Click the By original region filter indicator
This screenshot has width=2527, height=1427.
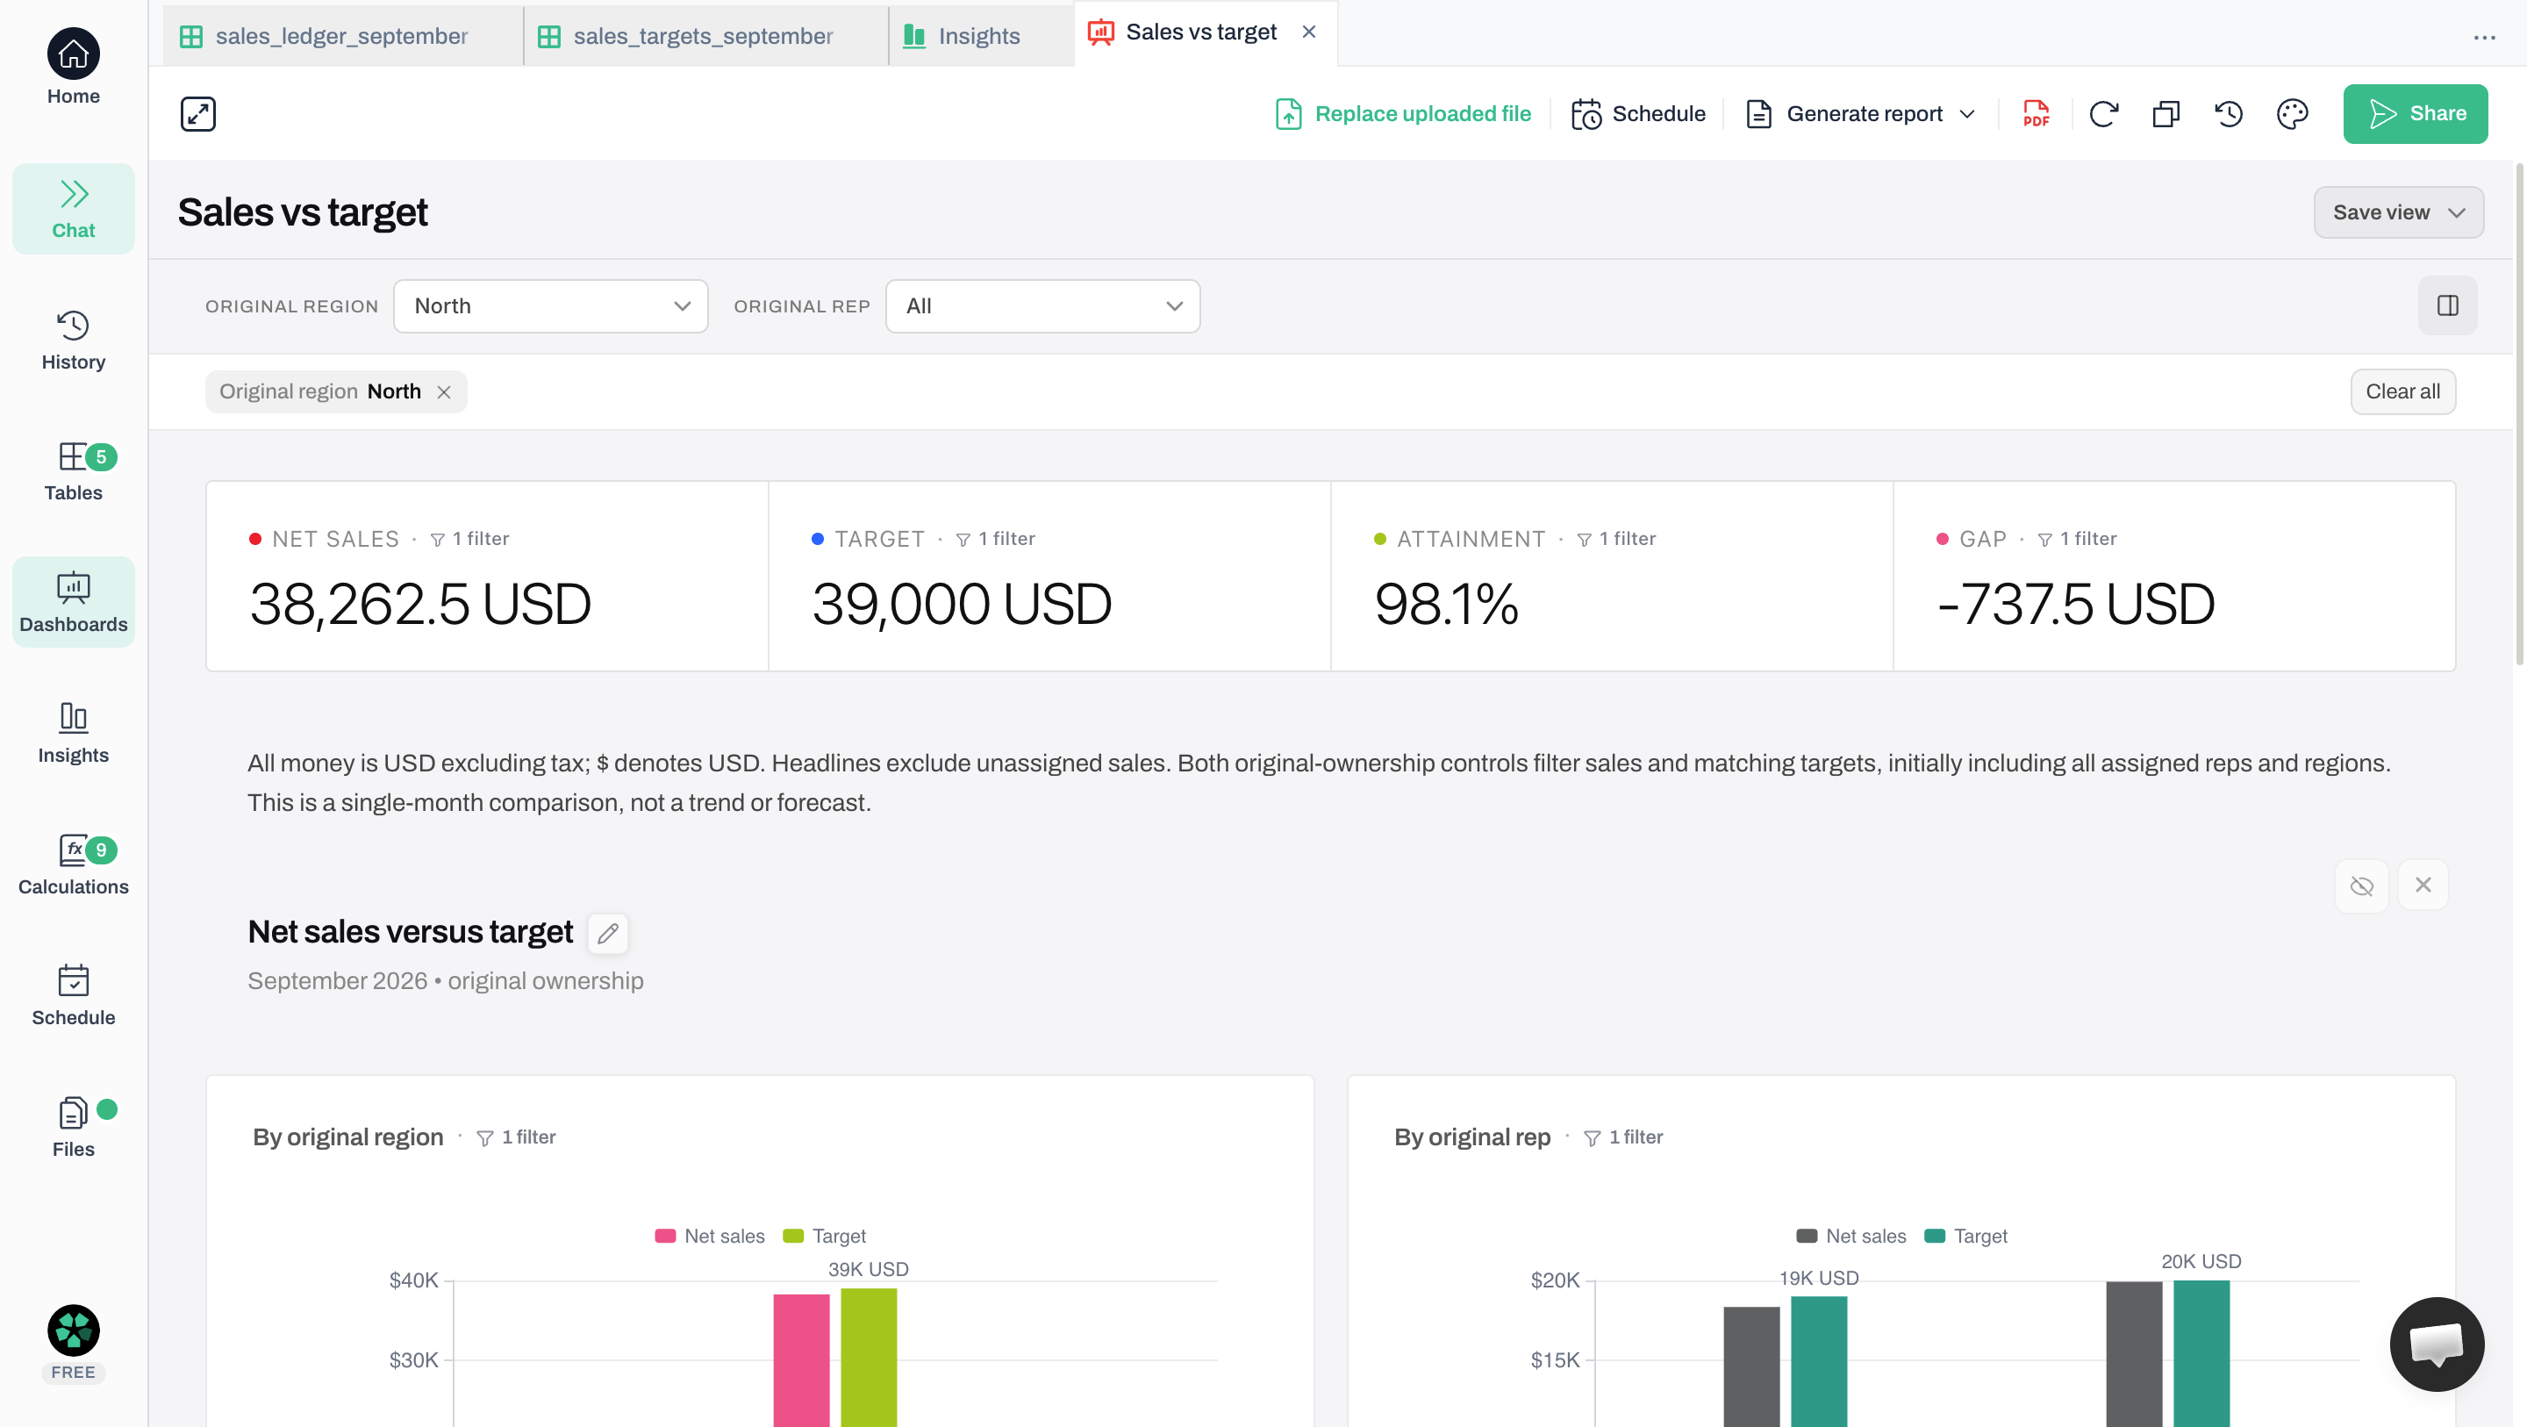click(x=516, y=1137)
